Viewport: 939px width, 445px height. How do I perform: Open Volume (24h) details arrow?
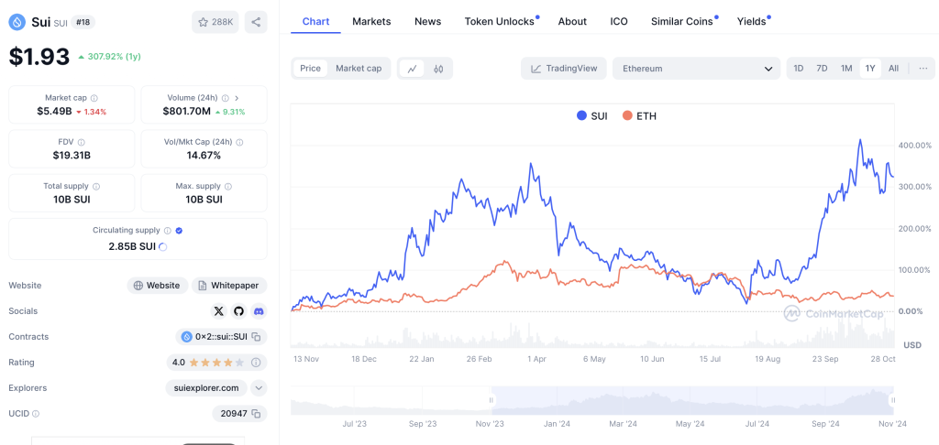237,97
